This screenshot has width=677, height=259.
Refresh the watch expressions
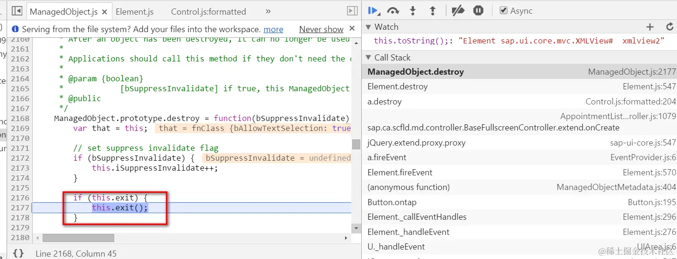pyautogui.click(x=669, y=27)
